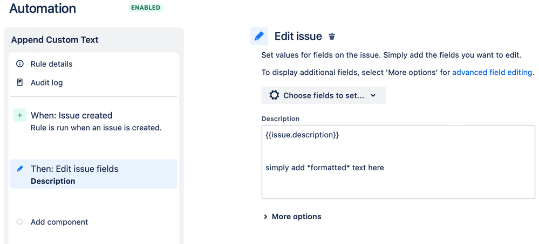Click Add component in the rule chain

point(59,222)
